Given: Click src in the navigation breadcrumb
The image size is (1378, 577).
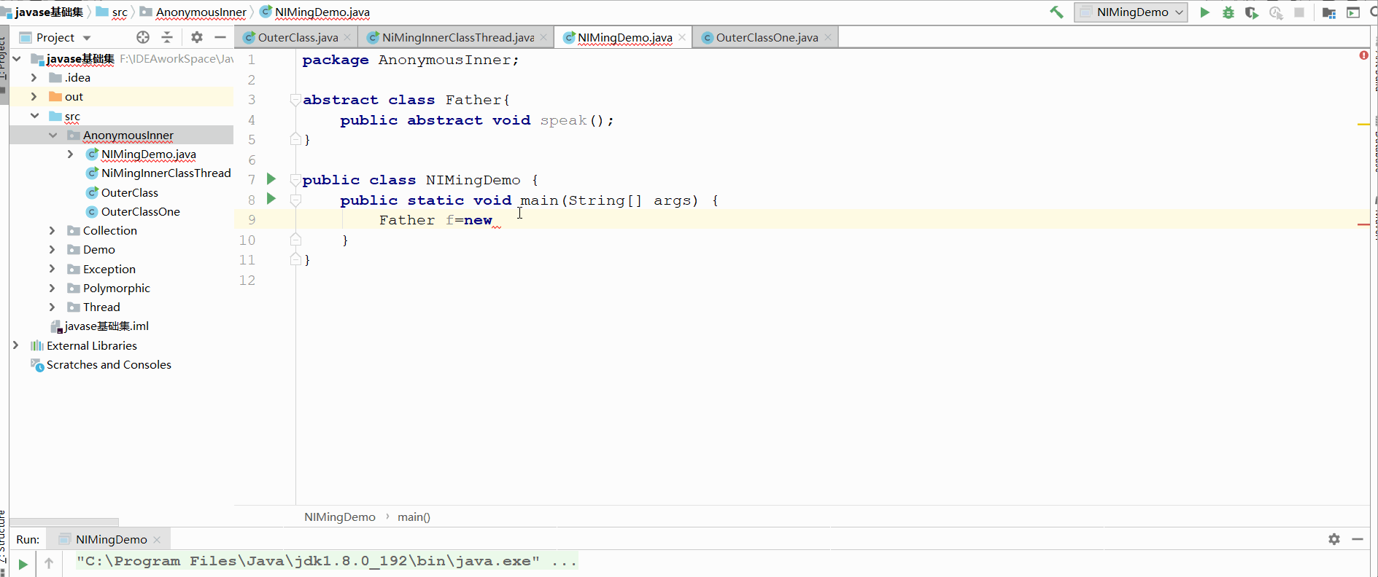Looking at the screenshot, I should (120, 12).
